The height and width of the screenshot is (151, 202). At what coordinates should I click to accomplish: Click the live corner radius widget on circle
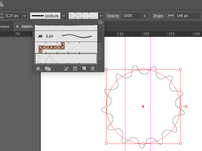186,107
